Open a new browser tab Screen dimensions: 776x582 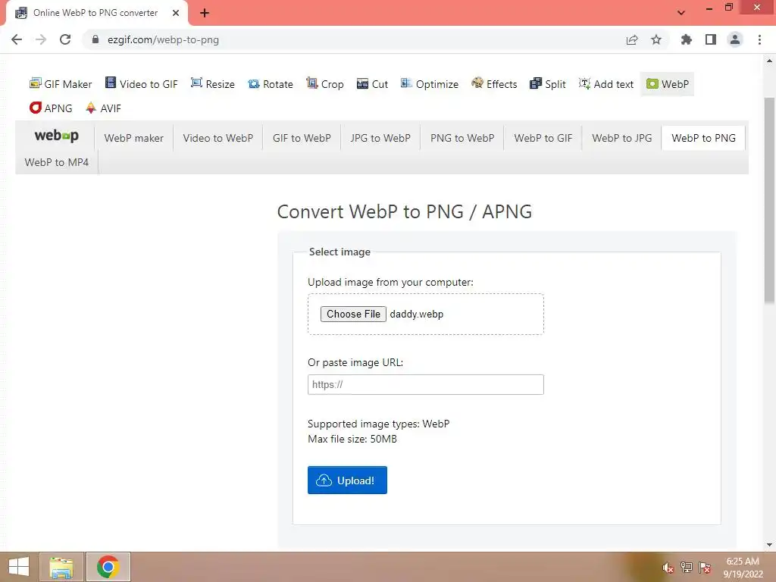pos(205,13)
